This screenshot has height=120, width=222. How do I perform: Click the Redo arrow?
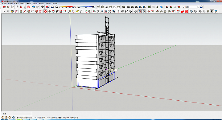(x=38, y=7)
